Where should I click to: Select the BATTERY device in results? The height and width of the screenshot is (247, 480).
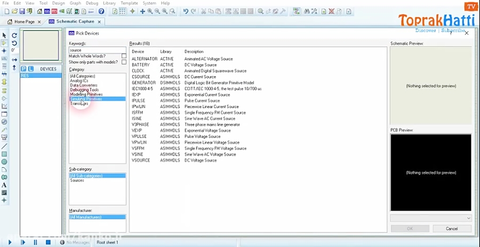[141, 65]
